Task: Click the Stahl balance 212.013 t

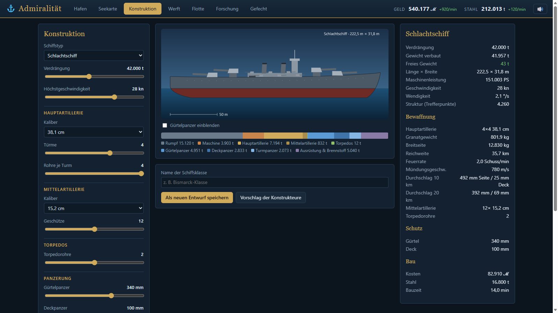Action: coord(493,9)
